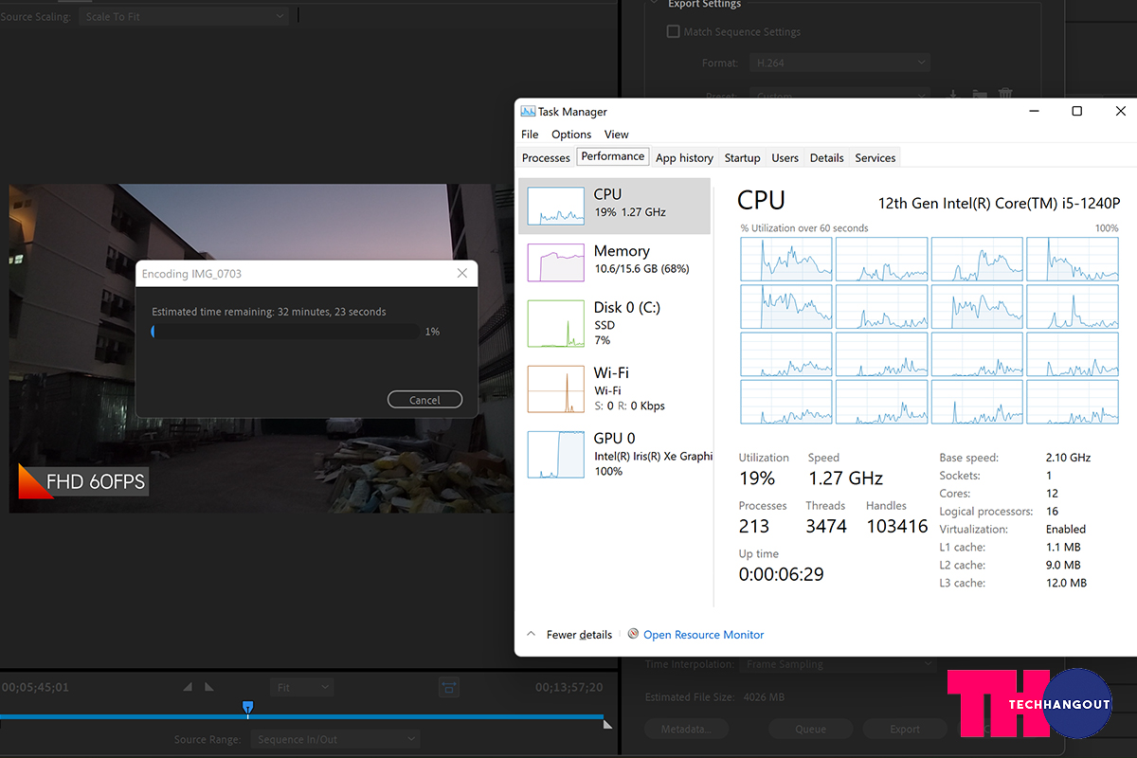
Task: Select the Memory performance item
Action: pyautogui.click(x=615, y=262)
